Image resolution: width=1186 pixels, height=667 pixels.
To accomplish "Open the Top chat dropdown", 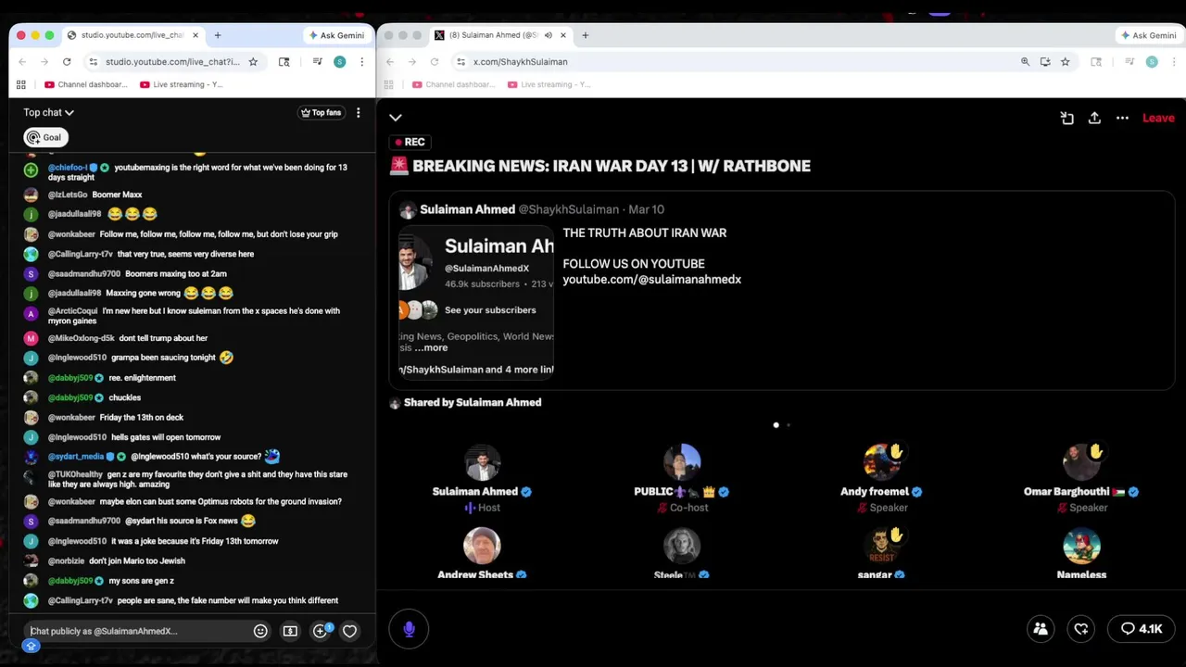I will tap(48, 112).
